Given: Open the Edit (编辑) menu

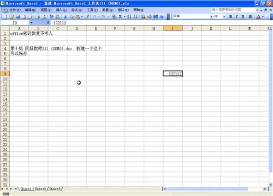Looking at the screenshot, I should pyautogui.click(x=31, y=10).
